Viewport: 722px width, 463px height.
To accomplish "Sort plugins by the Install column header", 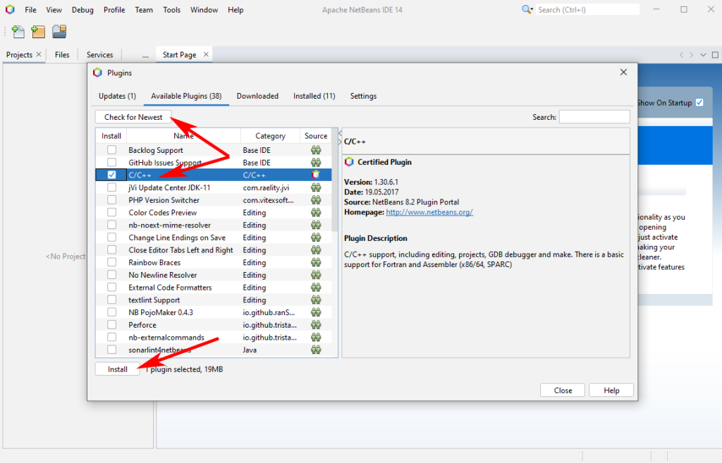I will pos(111,136).
